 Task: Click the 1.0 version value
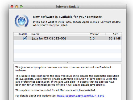pos(92,38)
